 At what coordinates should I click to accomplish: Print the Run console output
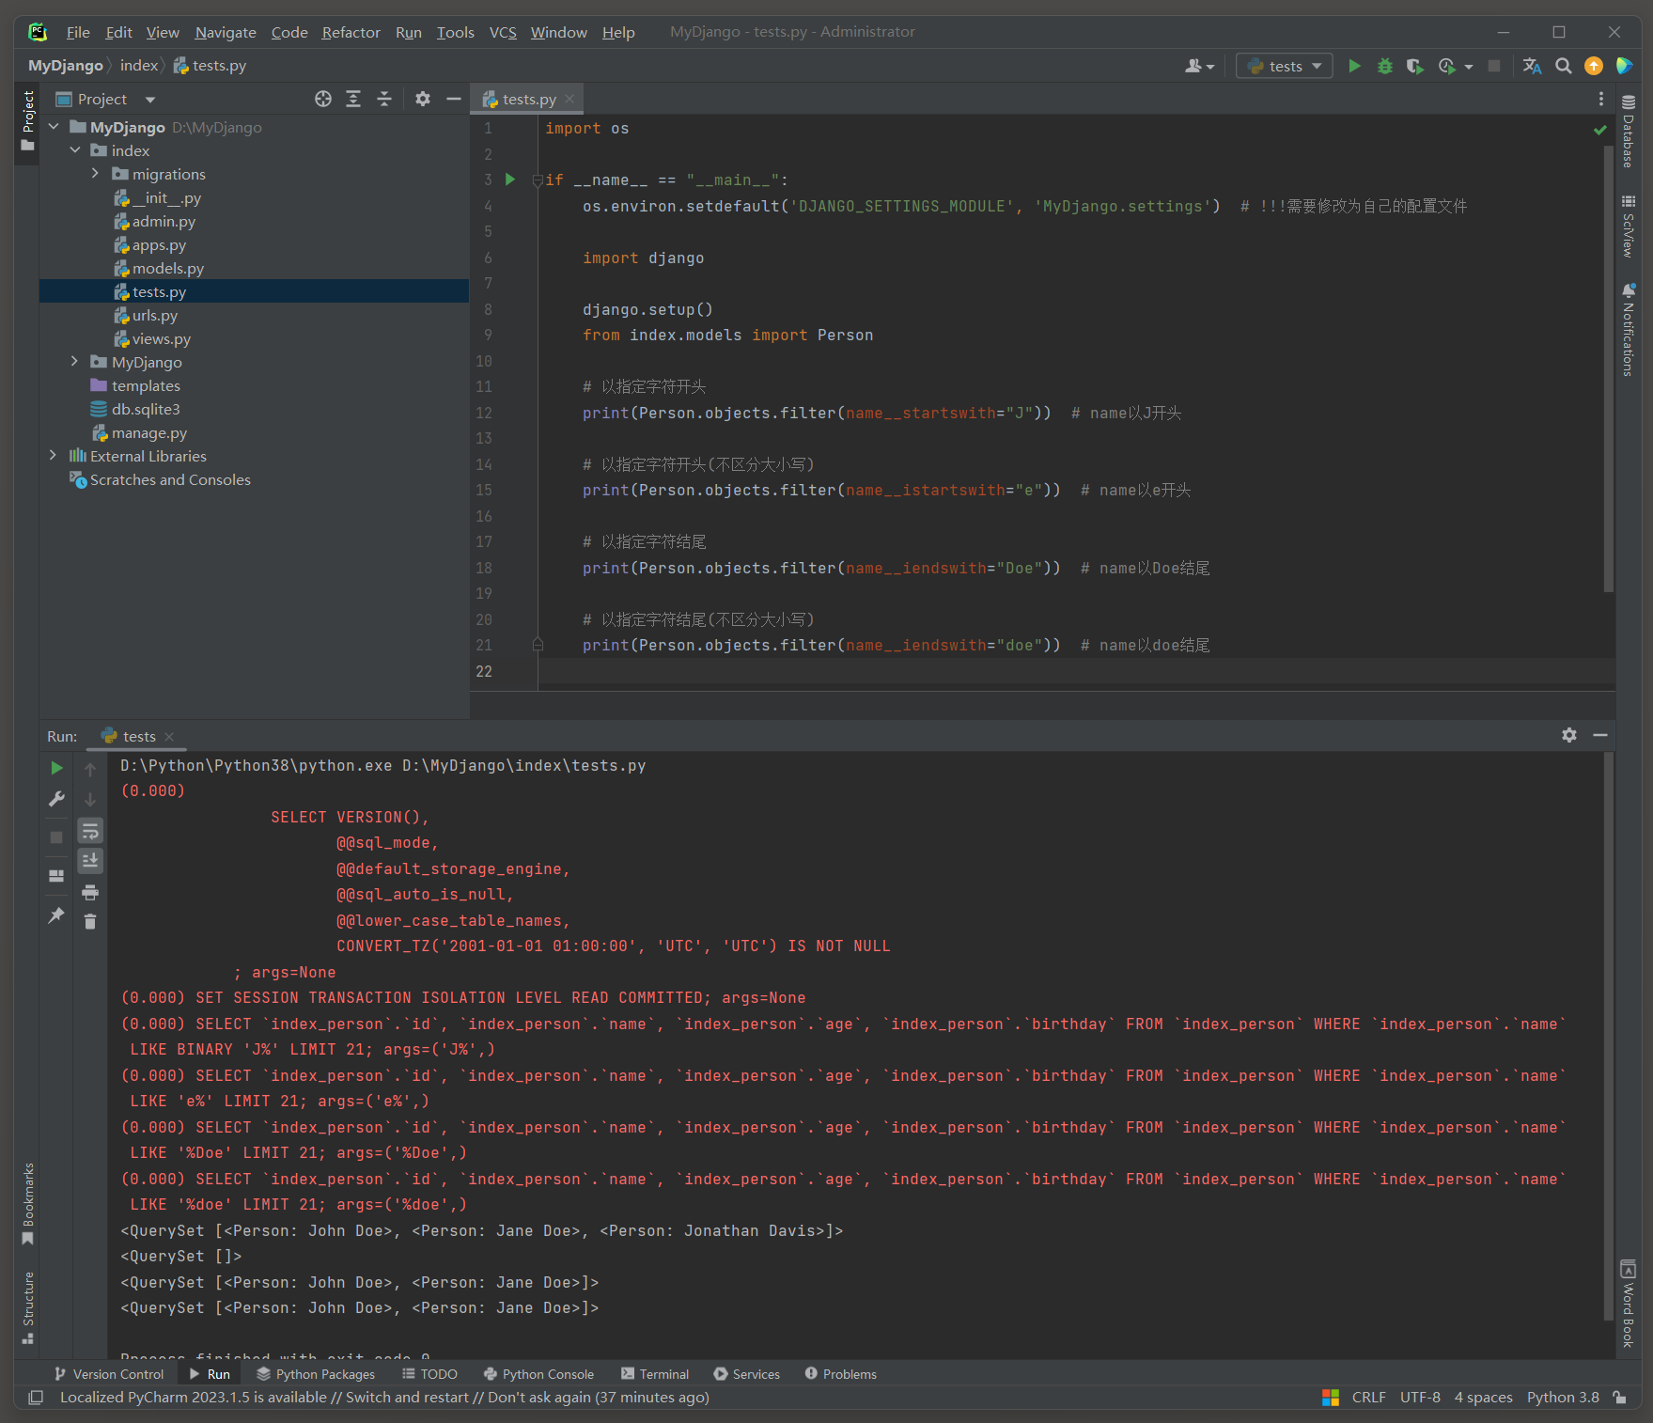coord(90,892)
